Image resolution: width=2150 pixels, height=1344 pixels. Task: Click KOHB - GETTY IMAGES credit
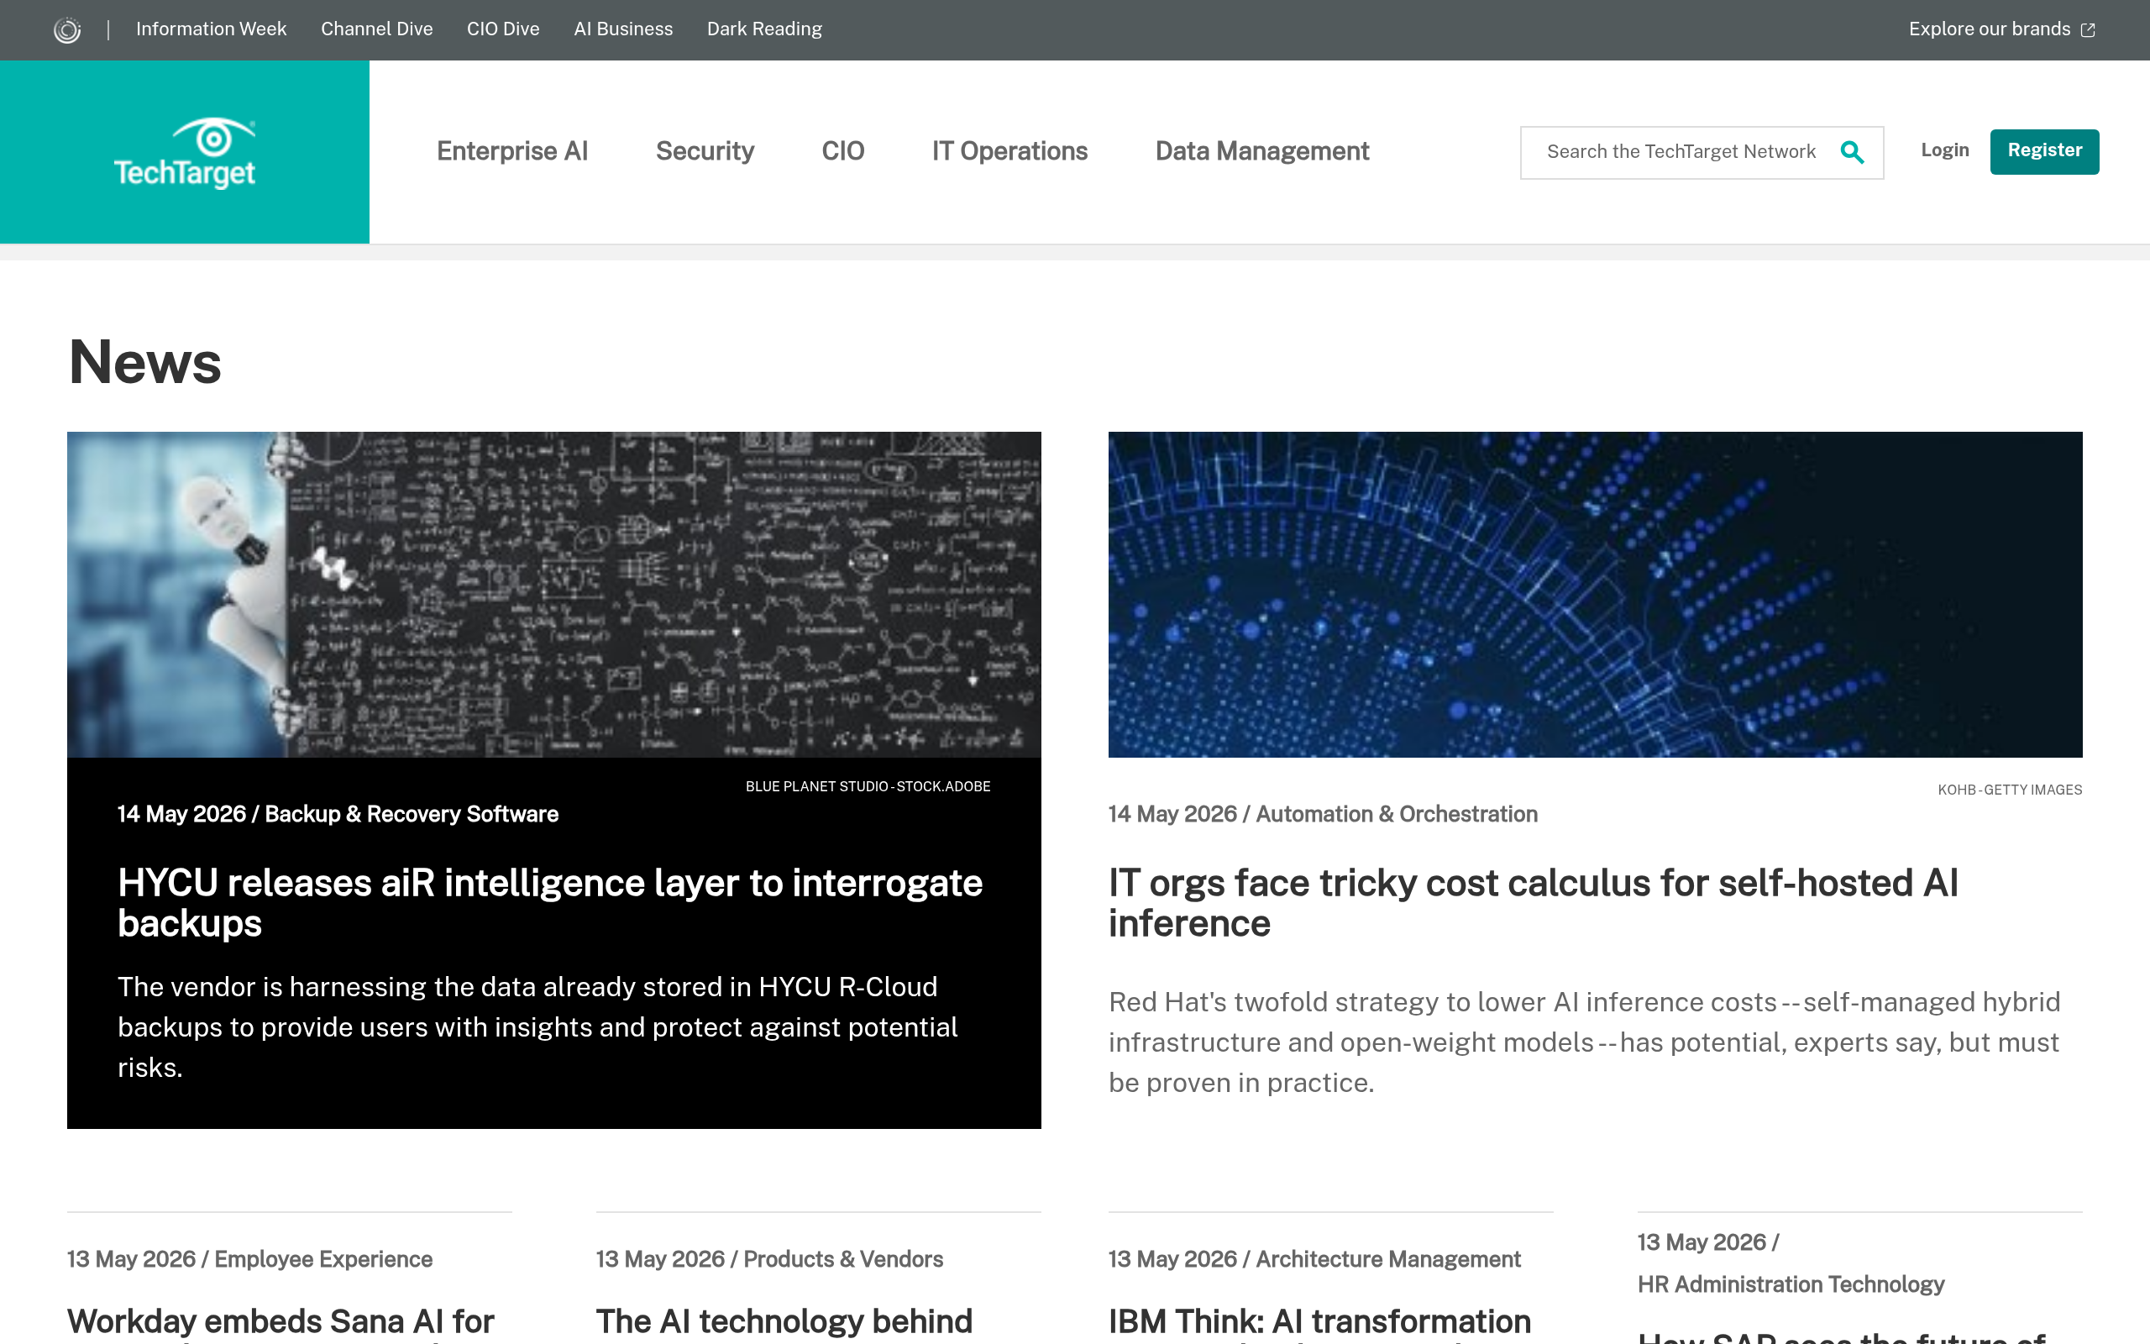point(2010,790)
